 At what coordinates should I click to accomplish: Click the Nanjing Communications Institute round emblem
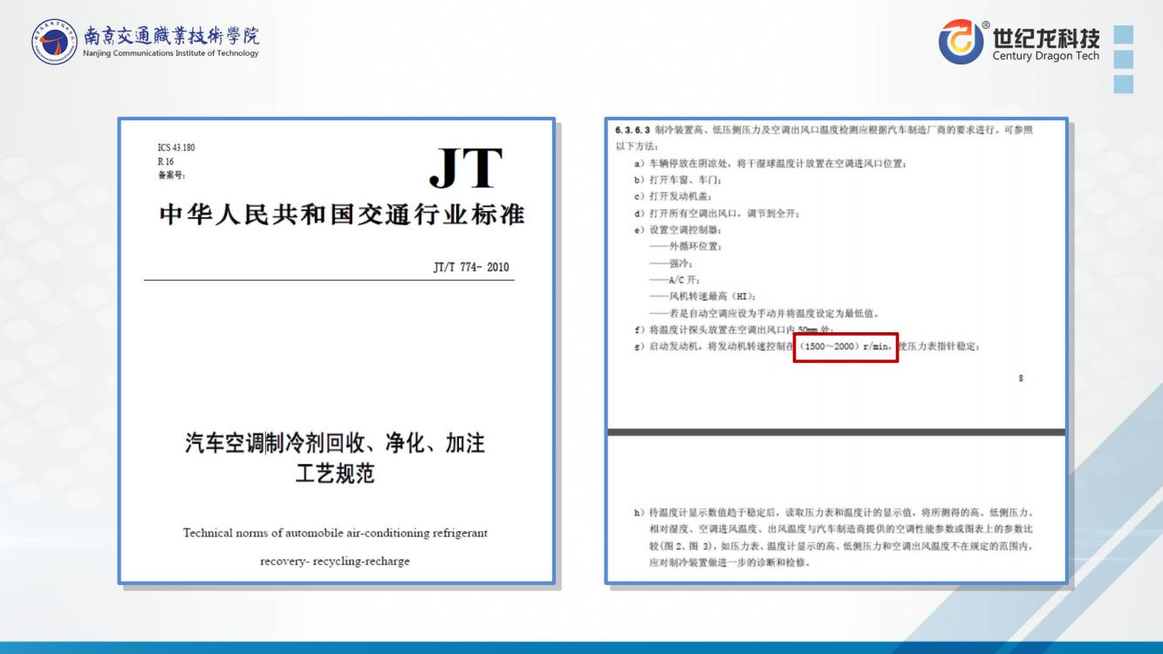(54, 41)
